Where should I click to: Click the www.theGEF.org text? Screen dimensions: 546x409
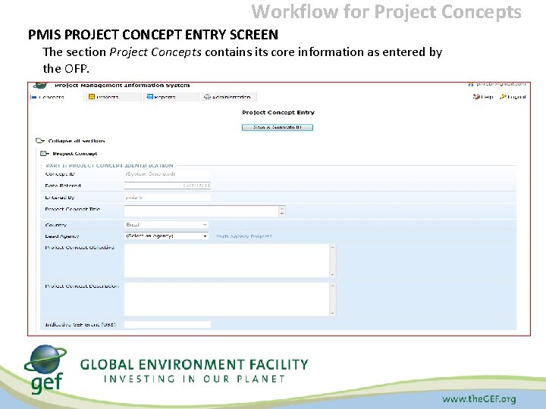[479, 399]
